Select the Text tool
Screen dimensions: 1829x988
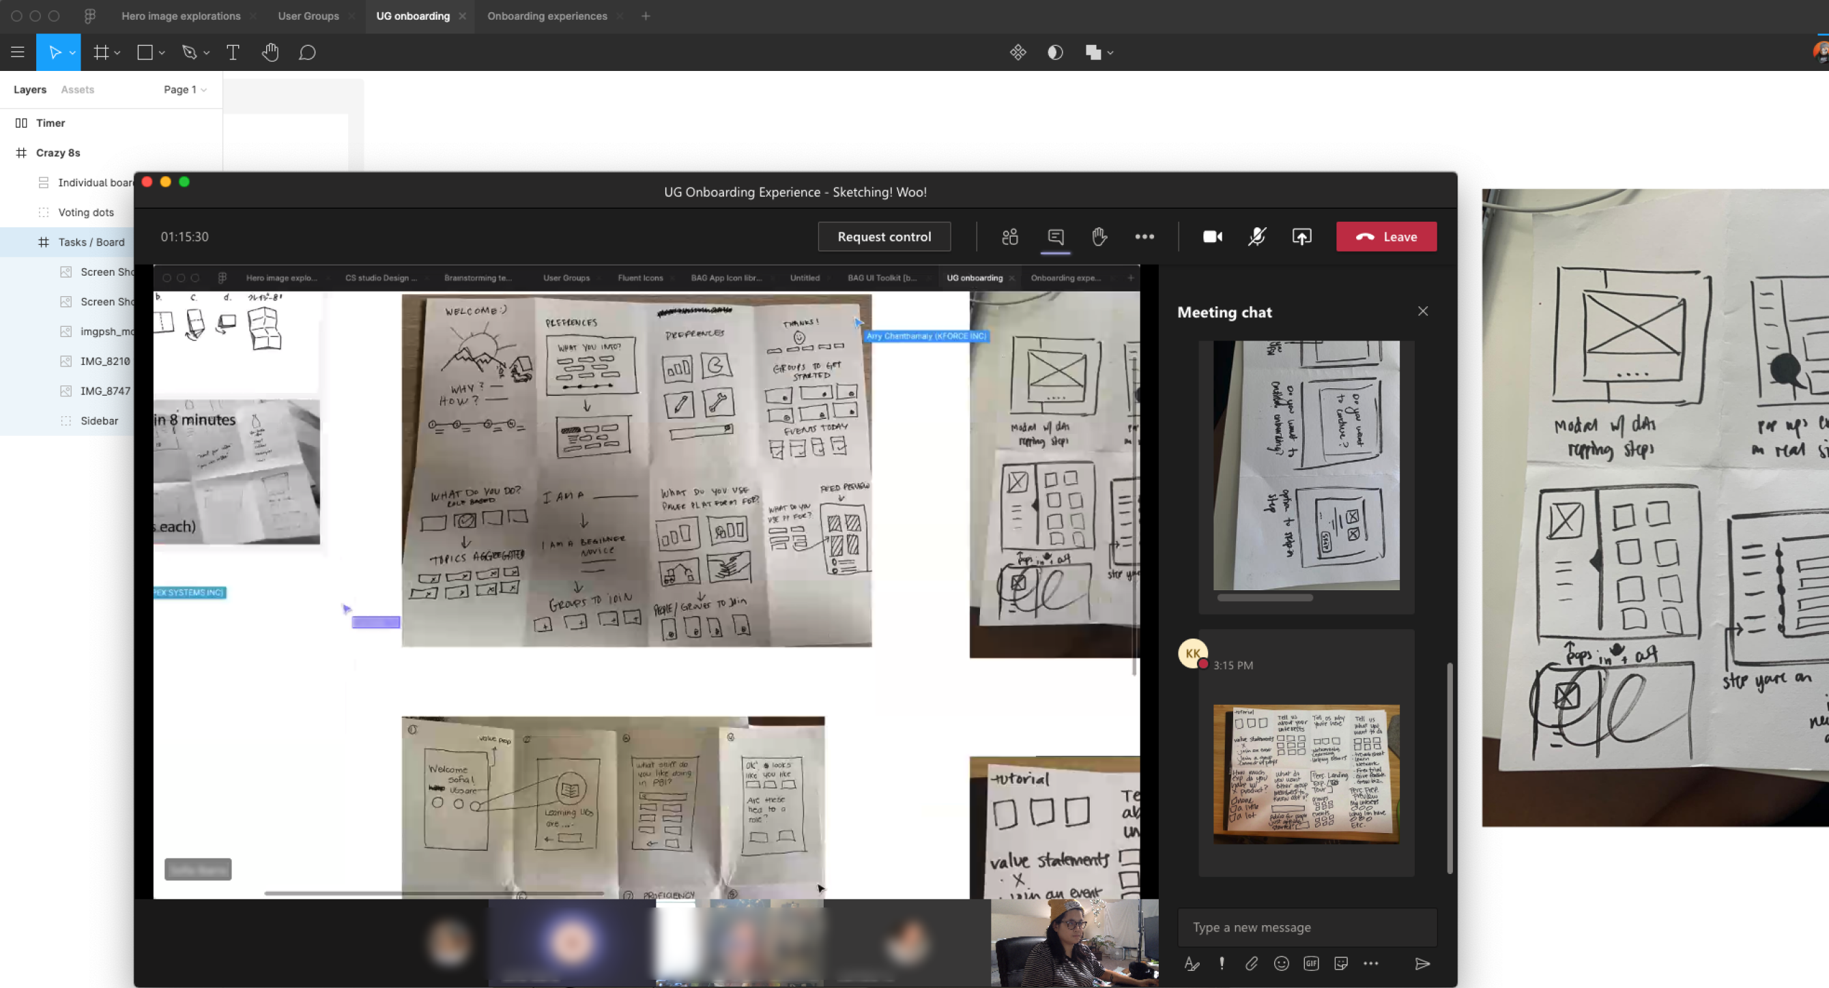[x=233, y=53]
